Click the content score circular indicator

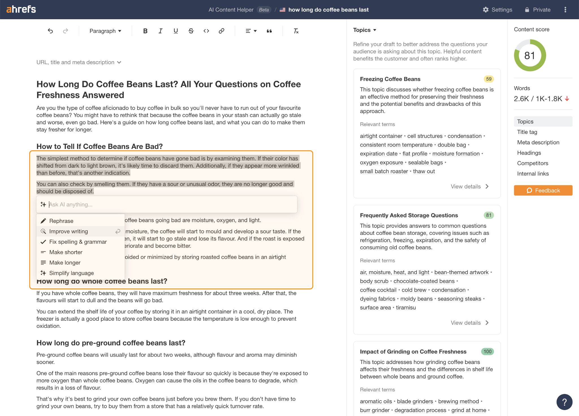530,56
